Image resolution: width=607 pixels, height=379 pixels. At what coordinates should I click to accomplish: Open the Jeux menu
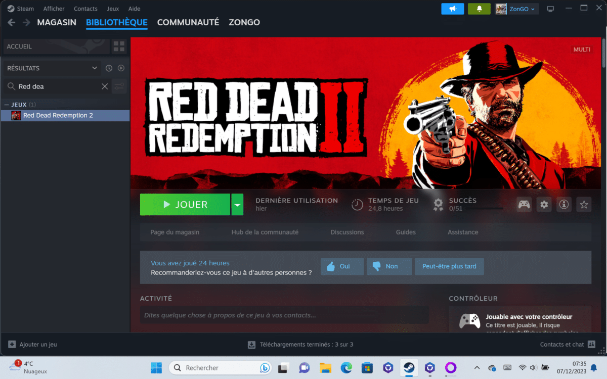(x=113, y=9)
